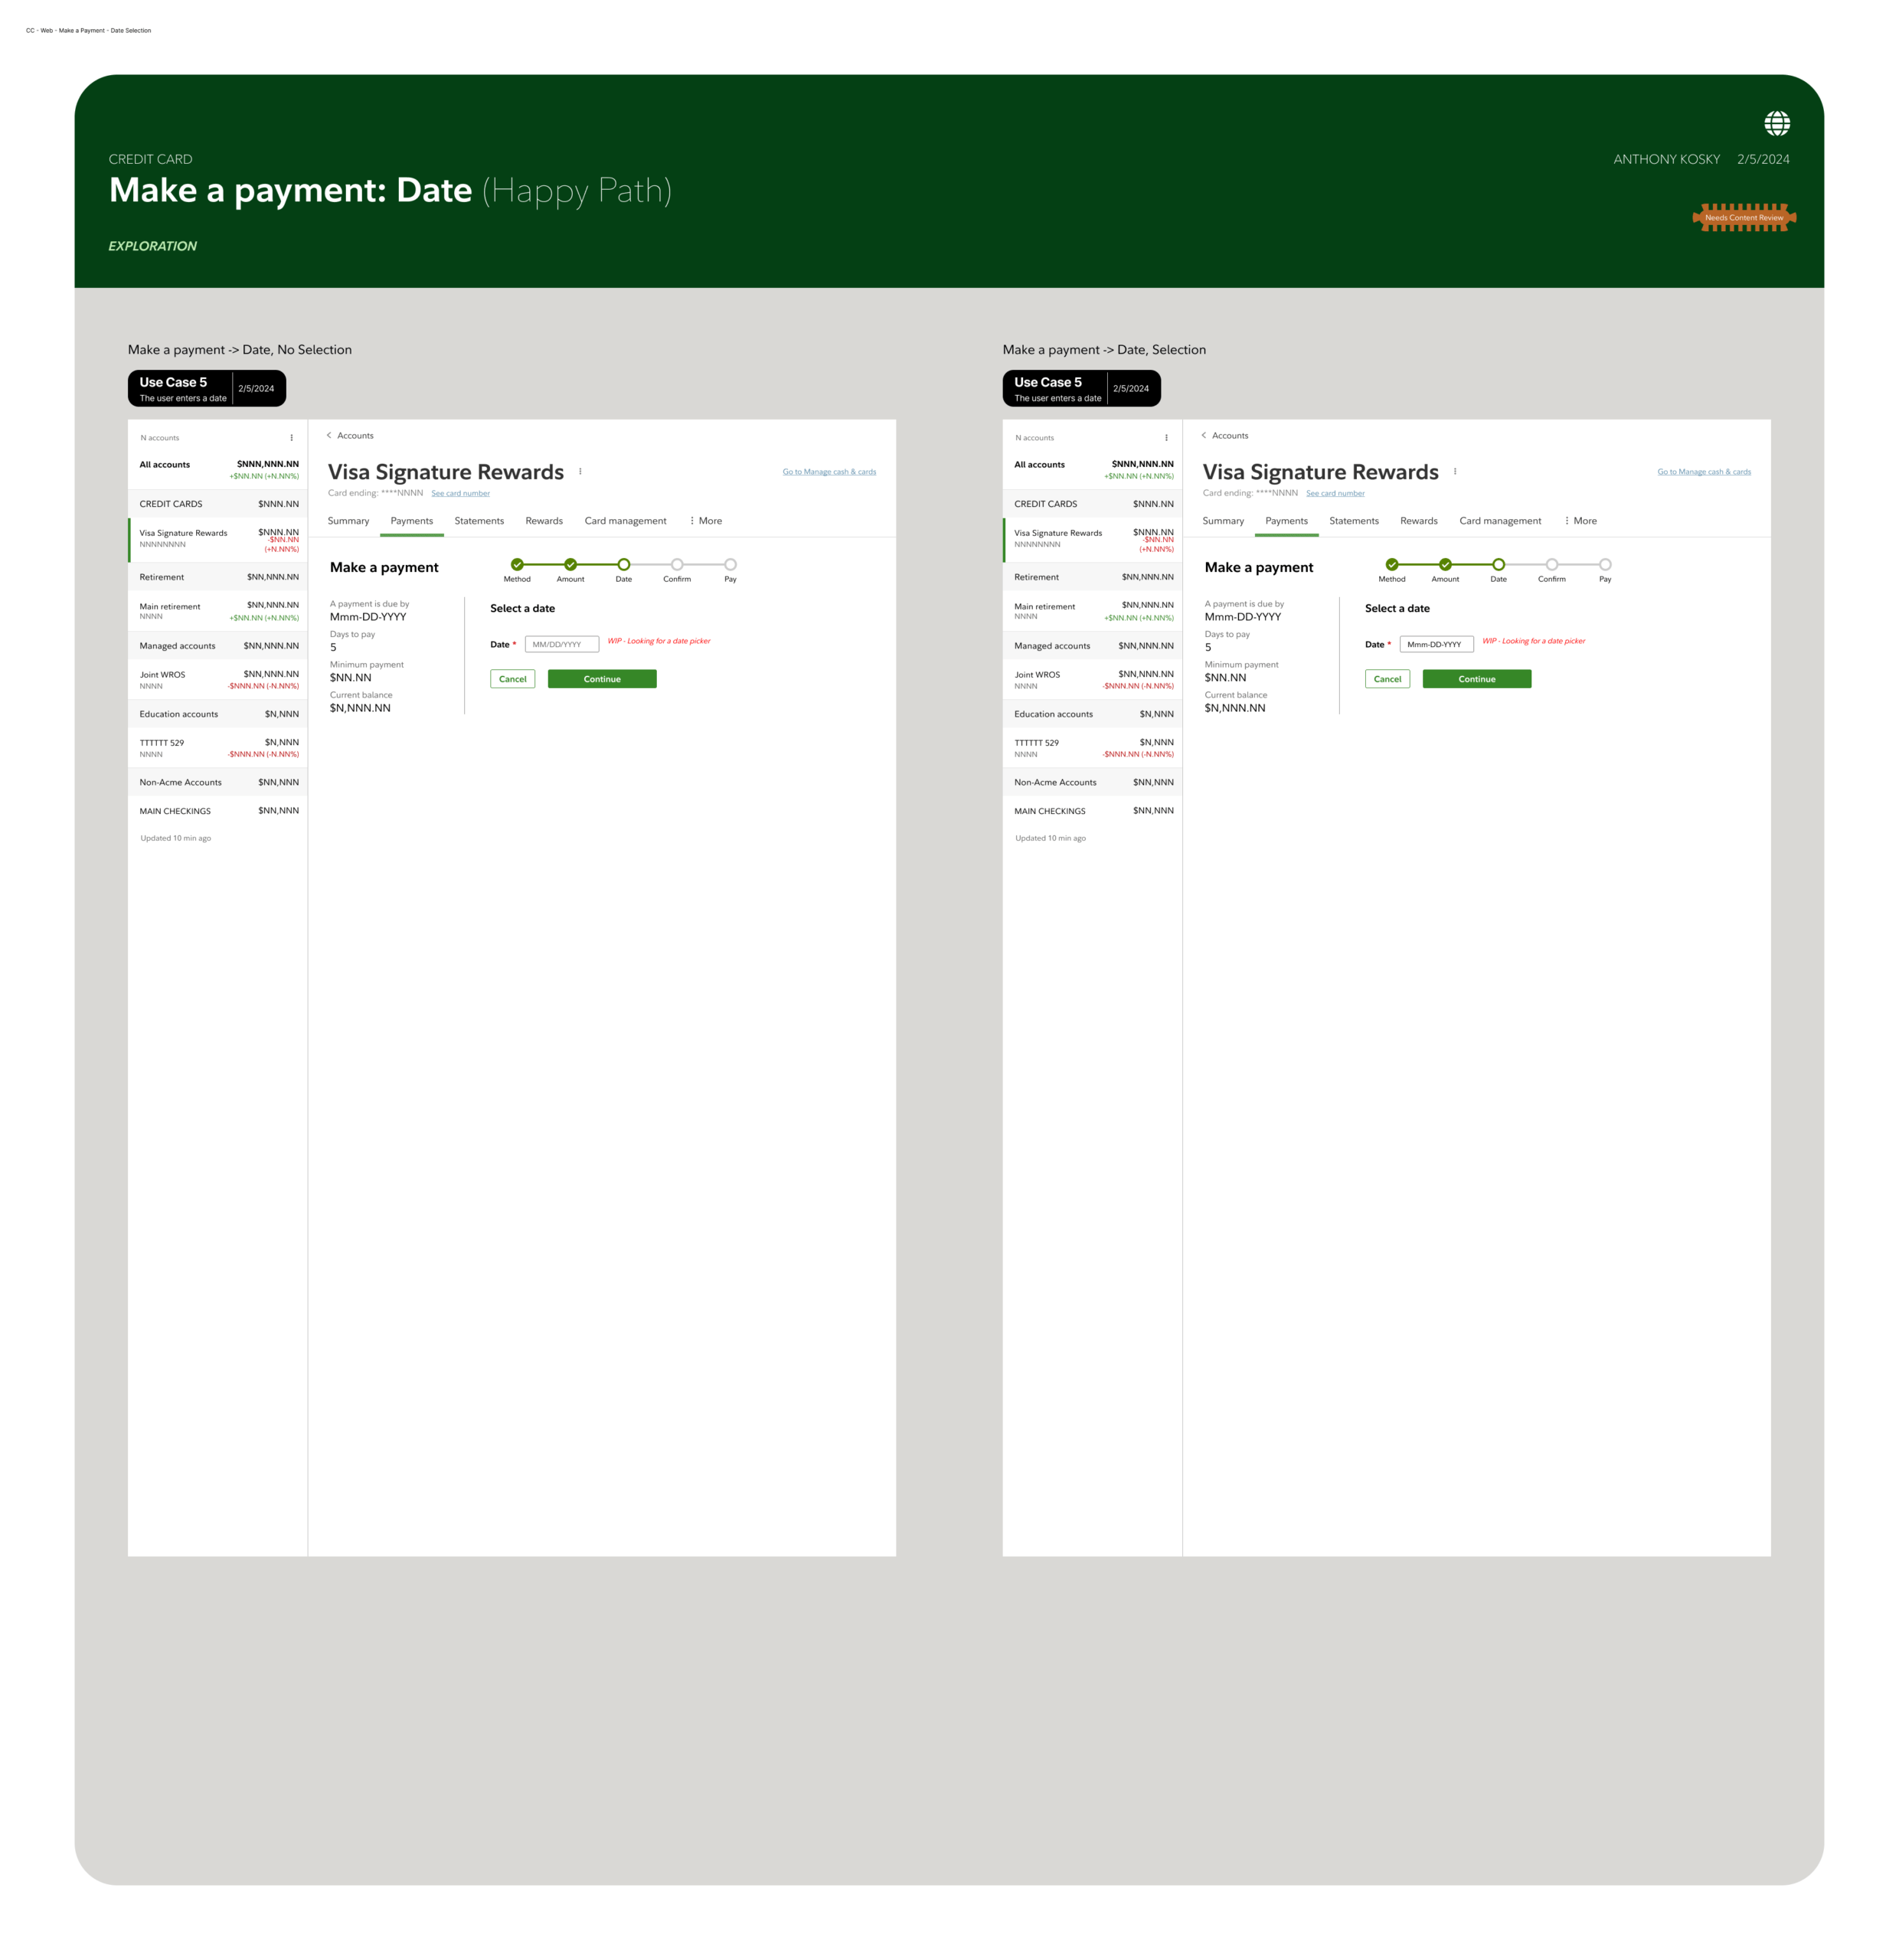Click the Cancel button
1899x1960 pixels.
coord(512,679)
